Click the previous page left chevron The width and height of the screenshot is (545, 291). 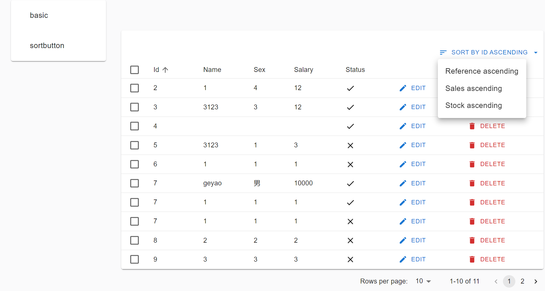click(x=496, y=281)
